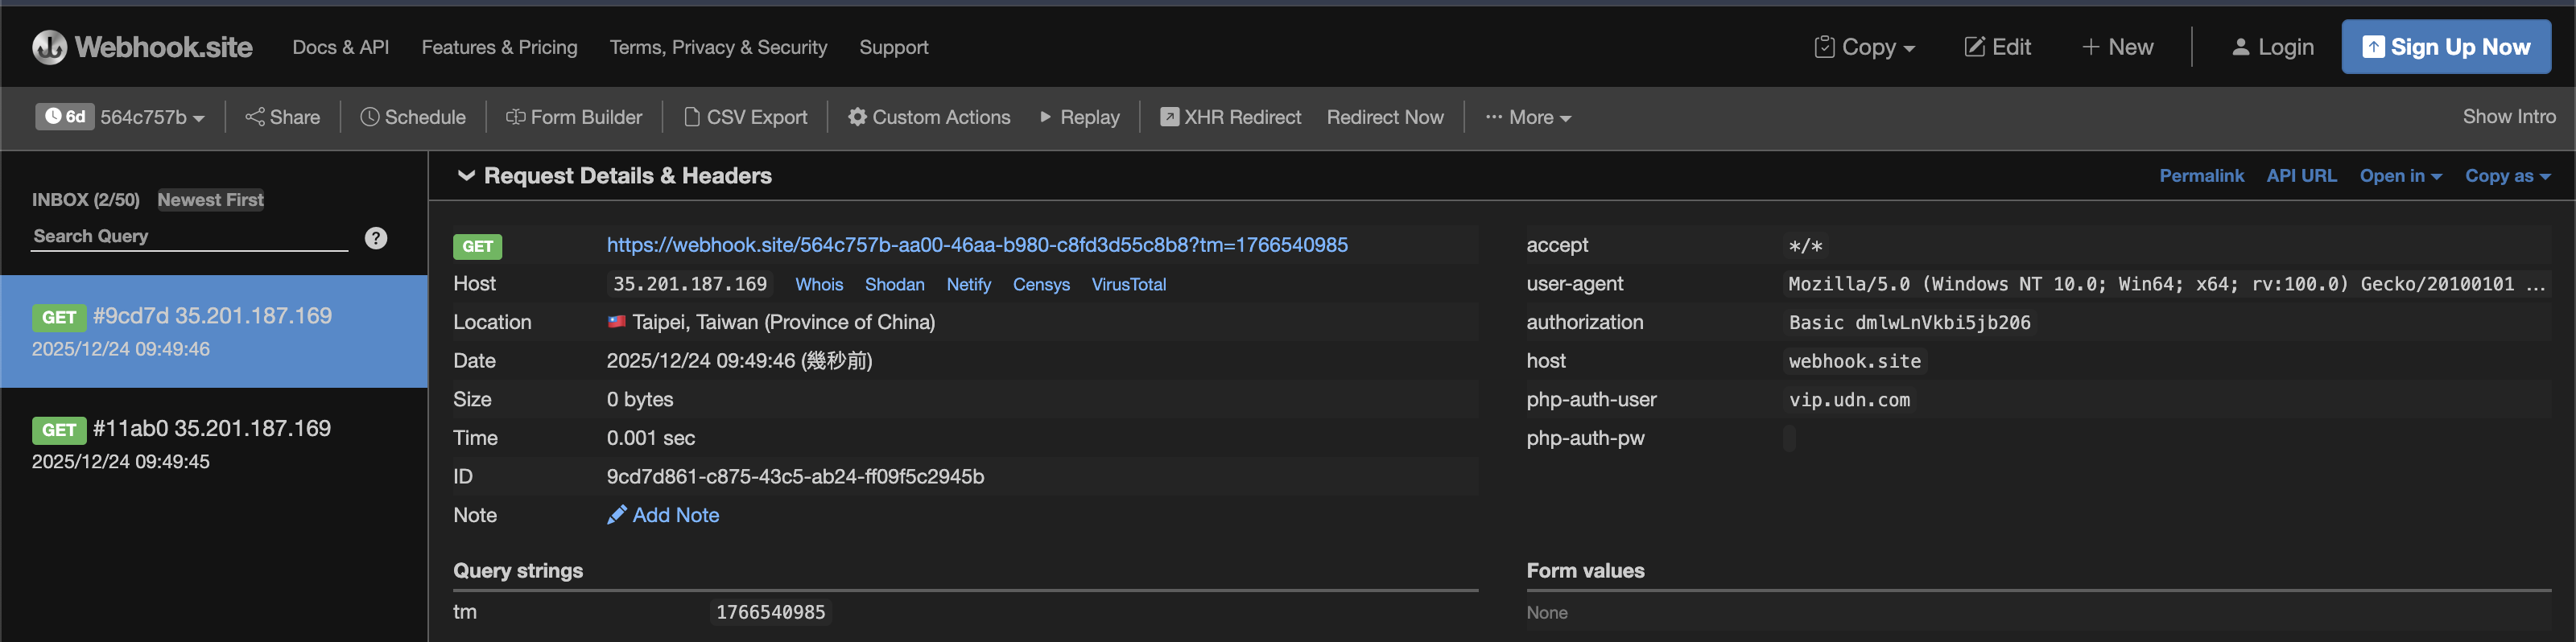Select request #9cd7d in the inbox
This screenshot has height=642, width=2576.
(214, 331)
